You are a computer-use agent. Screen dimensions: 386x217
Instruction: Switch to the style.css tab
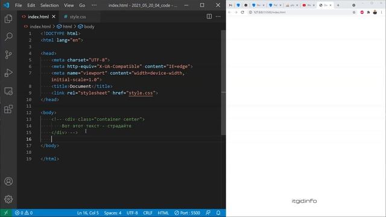[78, 17]
